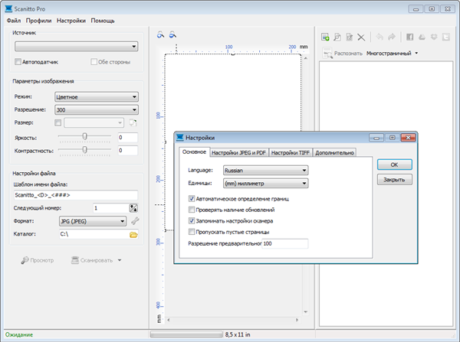Open the catalog folder browse icon
Screen dimensions: 460x342
point(133,235)
